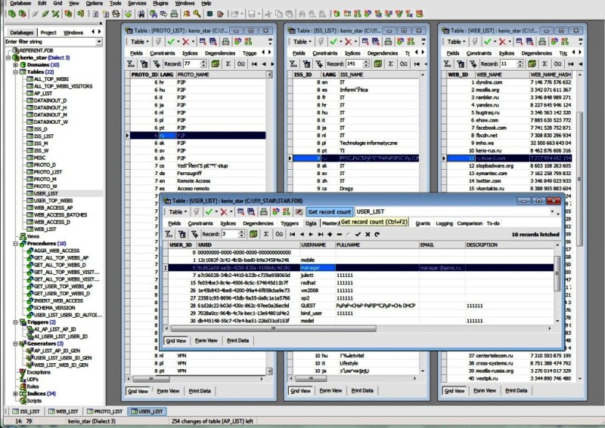Click horizontal scrollbar in USER_LIST grid

(273, 328)
